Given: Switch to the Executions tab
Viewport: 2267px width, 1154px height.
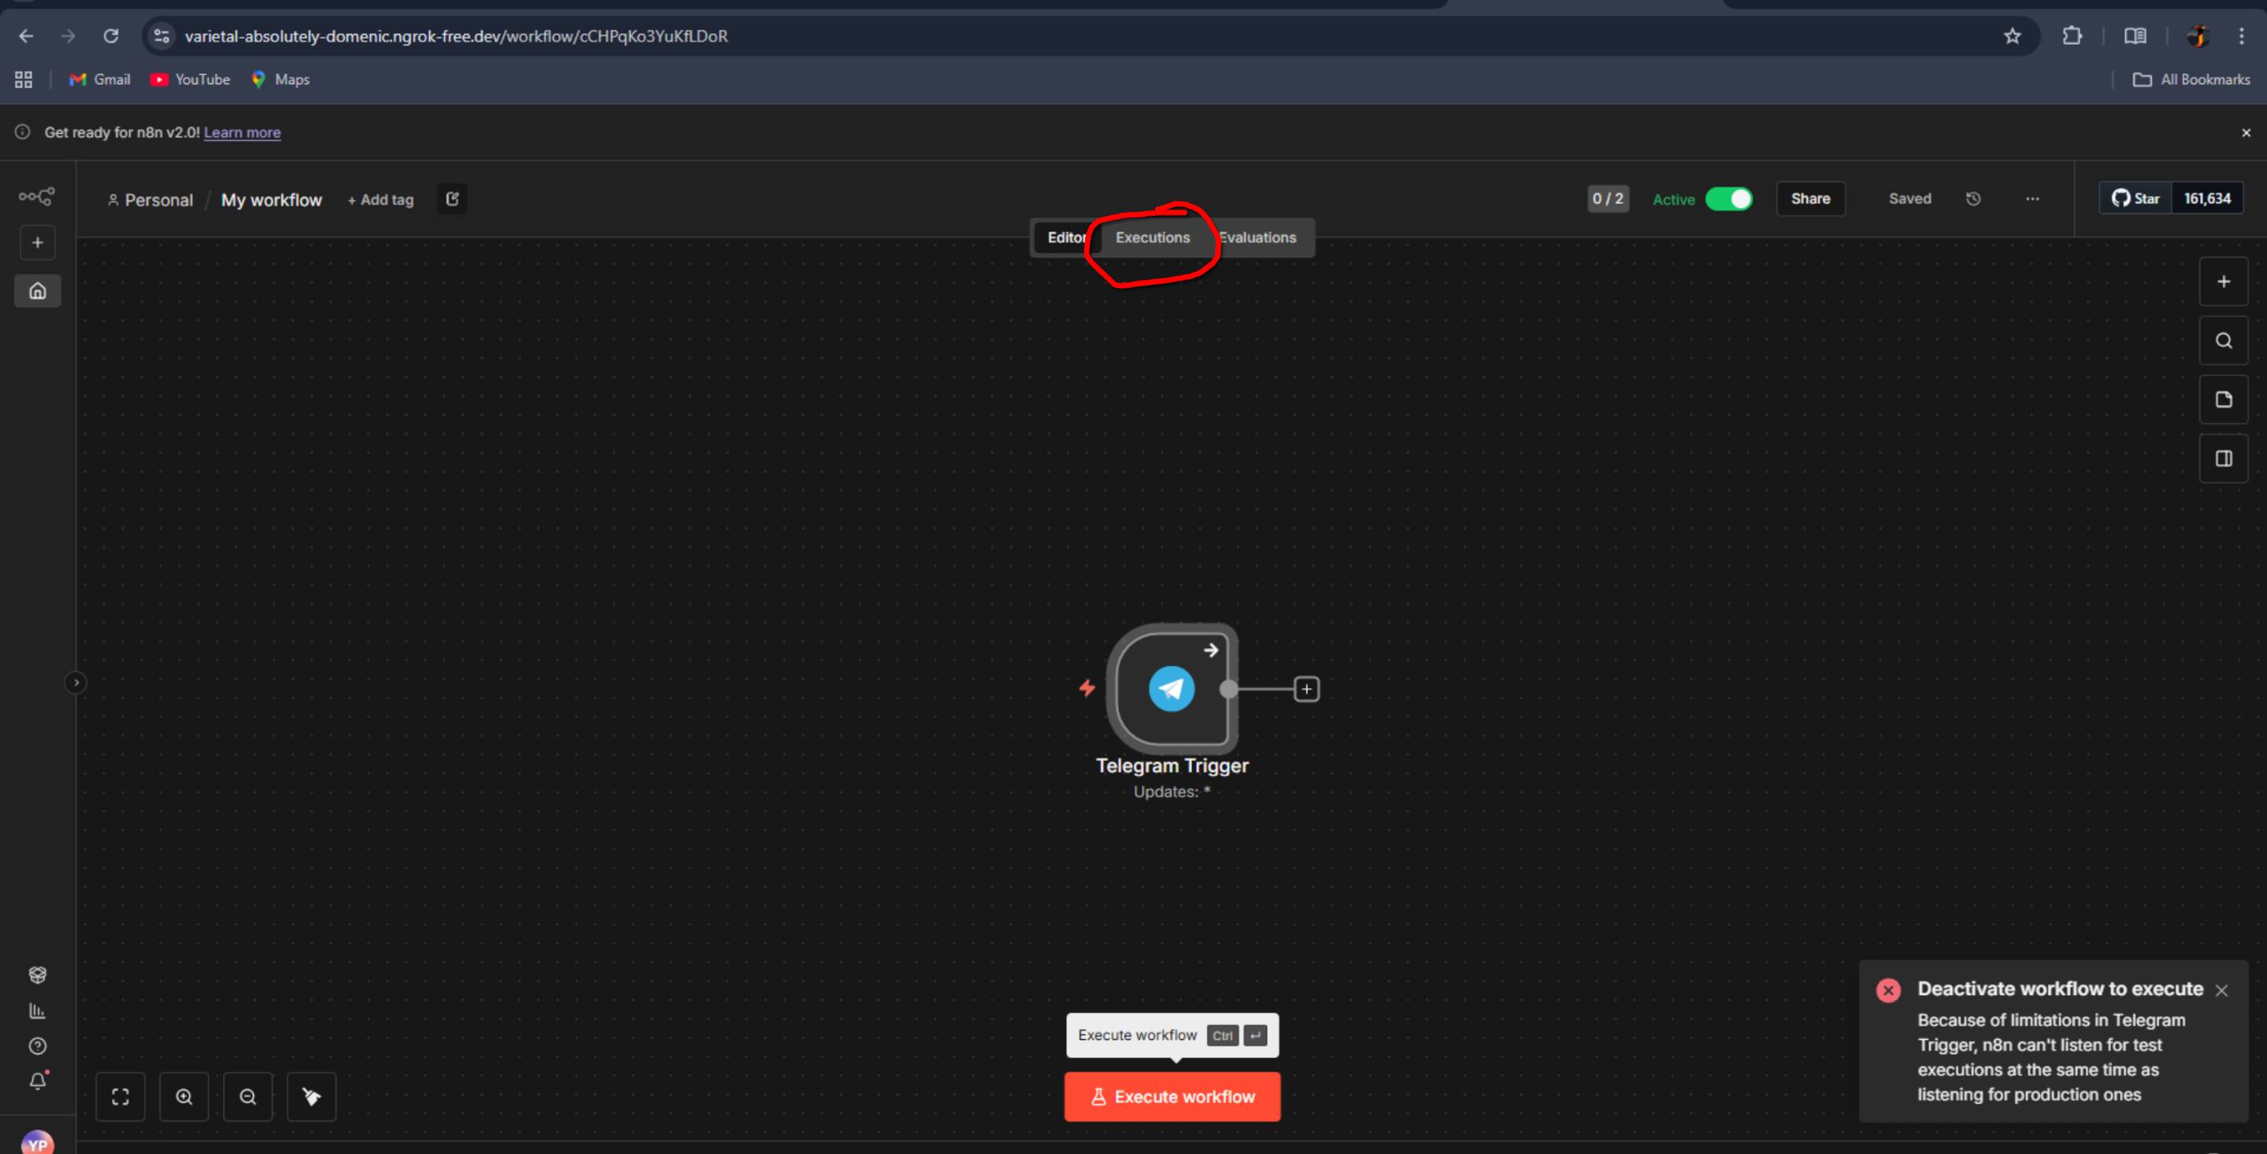Looking at the screenshot, I should [1152, 237].
